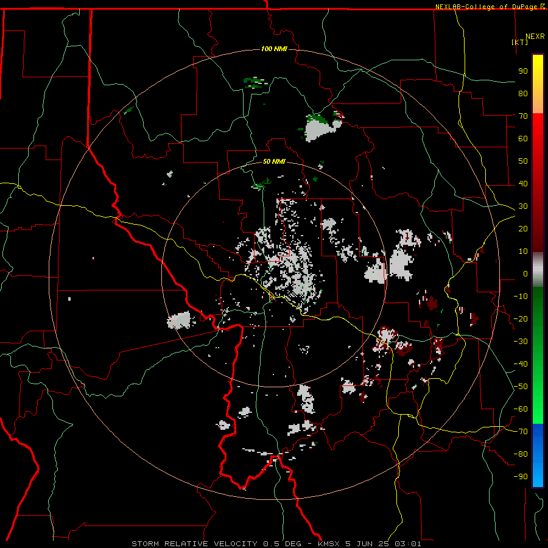This screenshot has width=548, height=548.
Task: Click the 03:01 timestamp text
Action: (x=408, y=544)
